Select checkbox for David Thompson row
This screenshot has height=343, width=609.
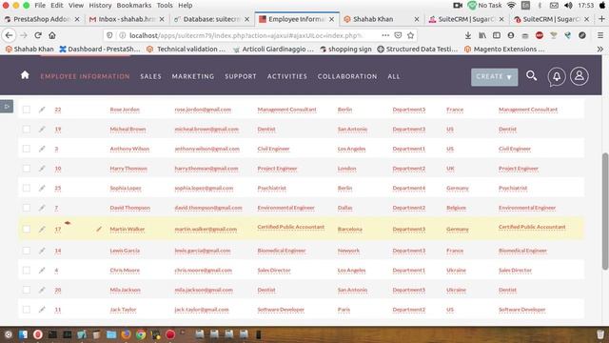[26, 208]
